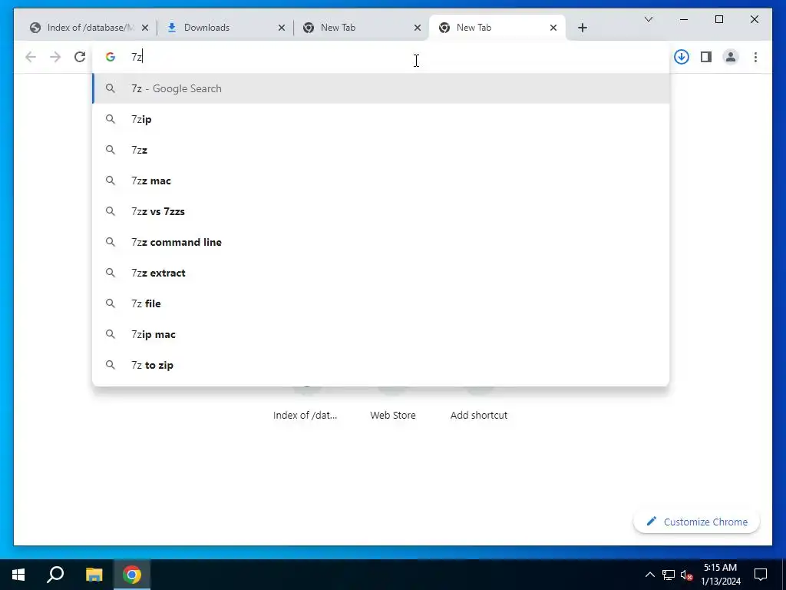786x590 pixels.
Task: Choose the '7zip mac' suggestion
Action: tap(381, 334)
